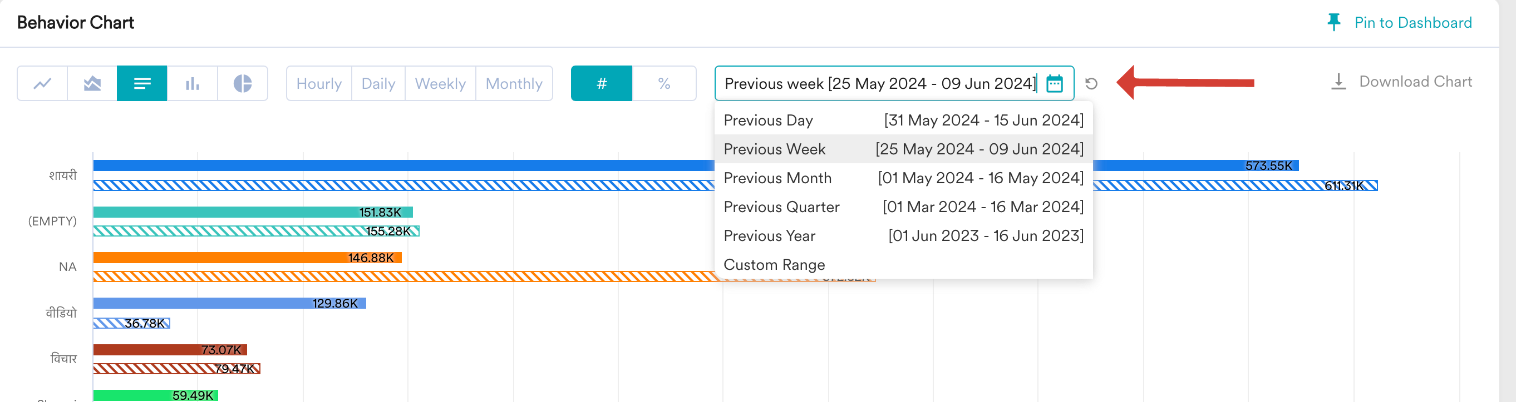Click the orange NA 146.88K bar
Image resolution: width=1516 pixels, height=402 pixels.
(x=247, y=258)
